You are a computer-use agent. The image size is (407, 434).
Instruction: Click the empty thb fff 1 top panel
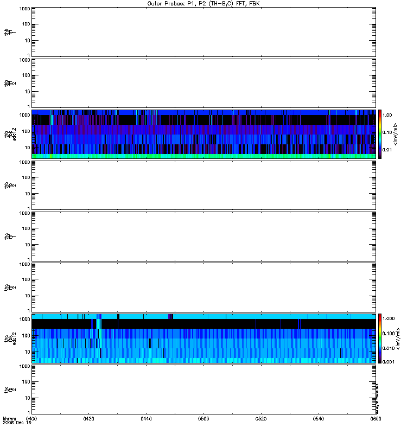(203, 32)
